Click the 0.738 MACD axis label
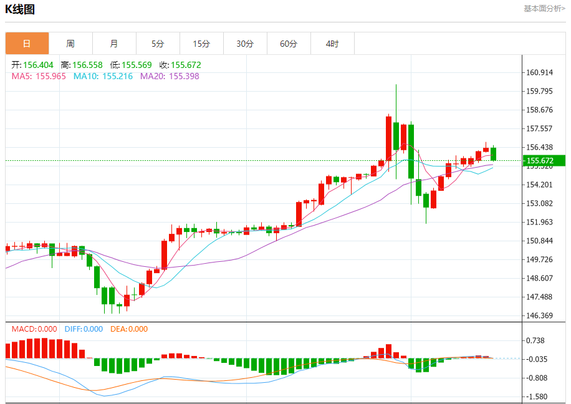This screenshot has height=404, width=571. [535, 340]
